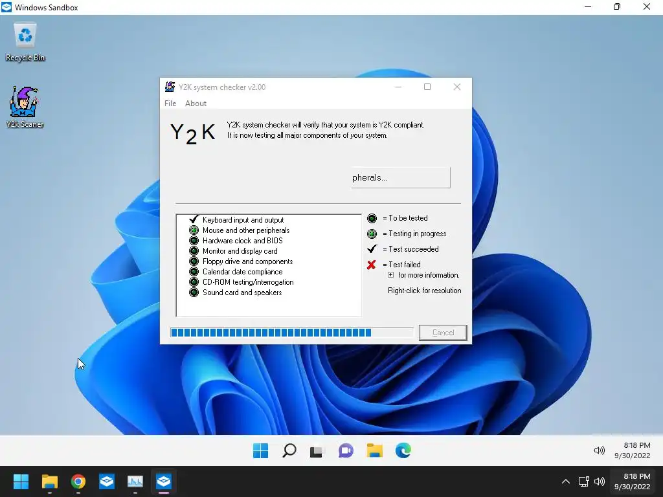Click the 'To be tested' legend icon

(x=372, y=218)
